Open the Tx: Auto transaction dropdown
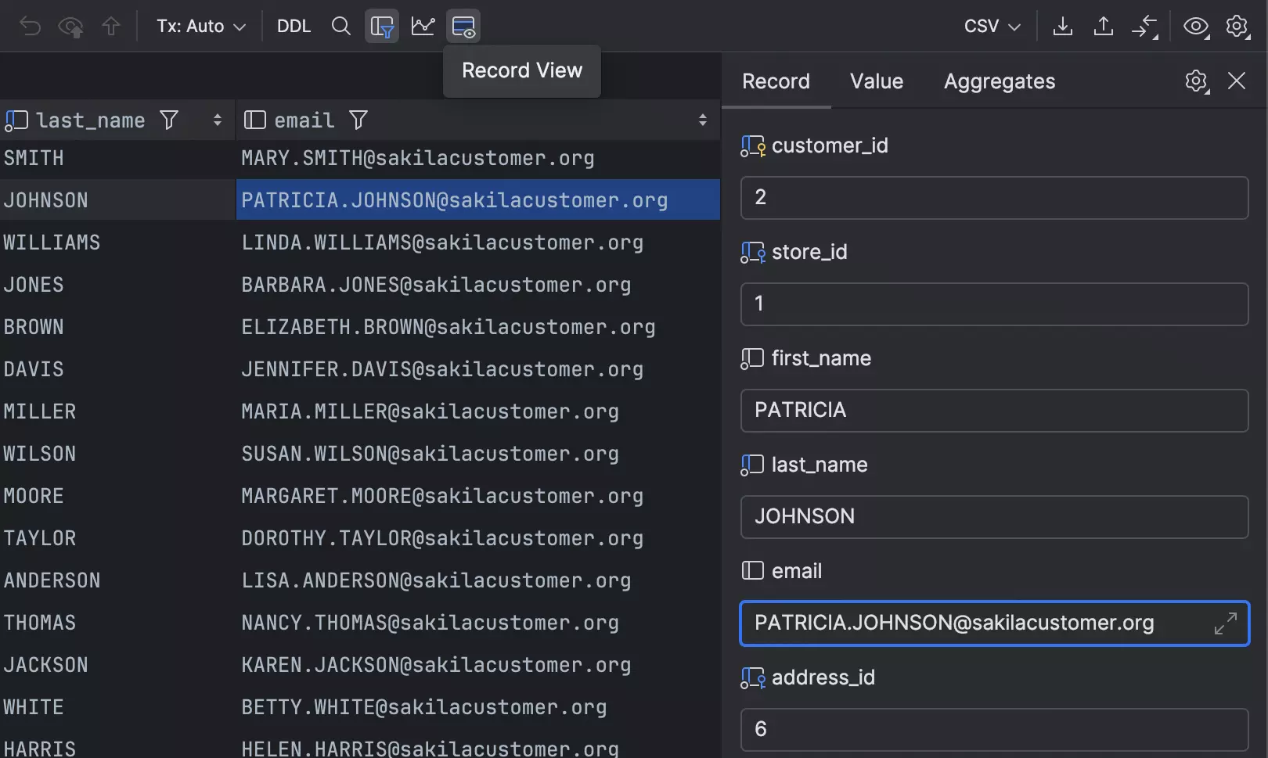 point(201,27)
